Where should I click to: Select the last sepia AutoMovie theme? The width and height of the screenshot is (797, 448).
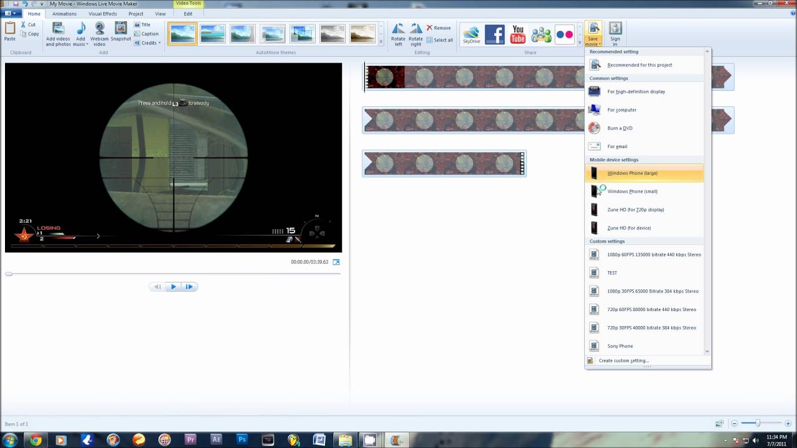[x=362, y=34]
